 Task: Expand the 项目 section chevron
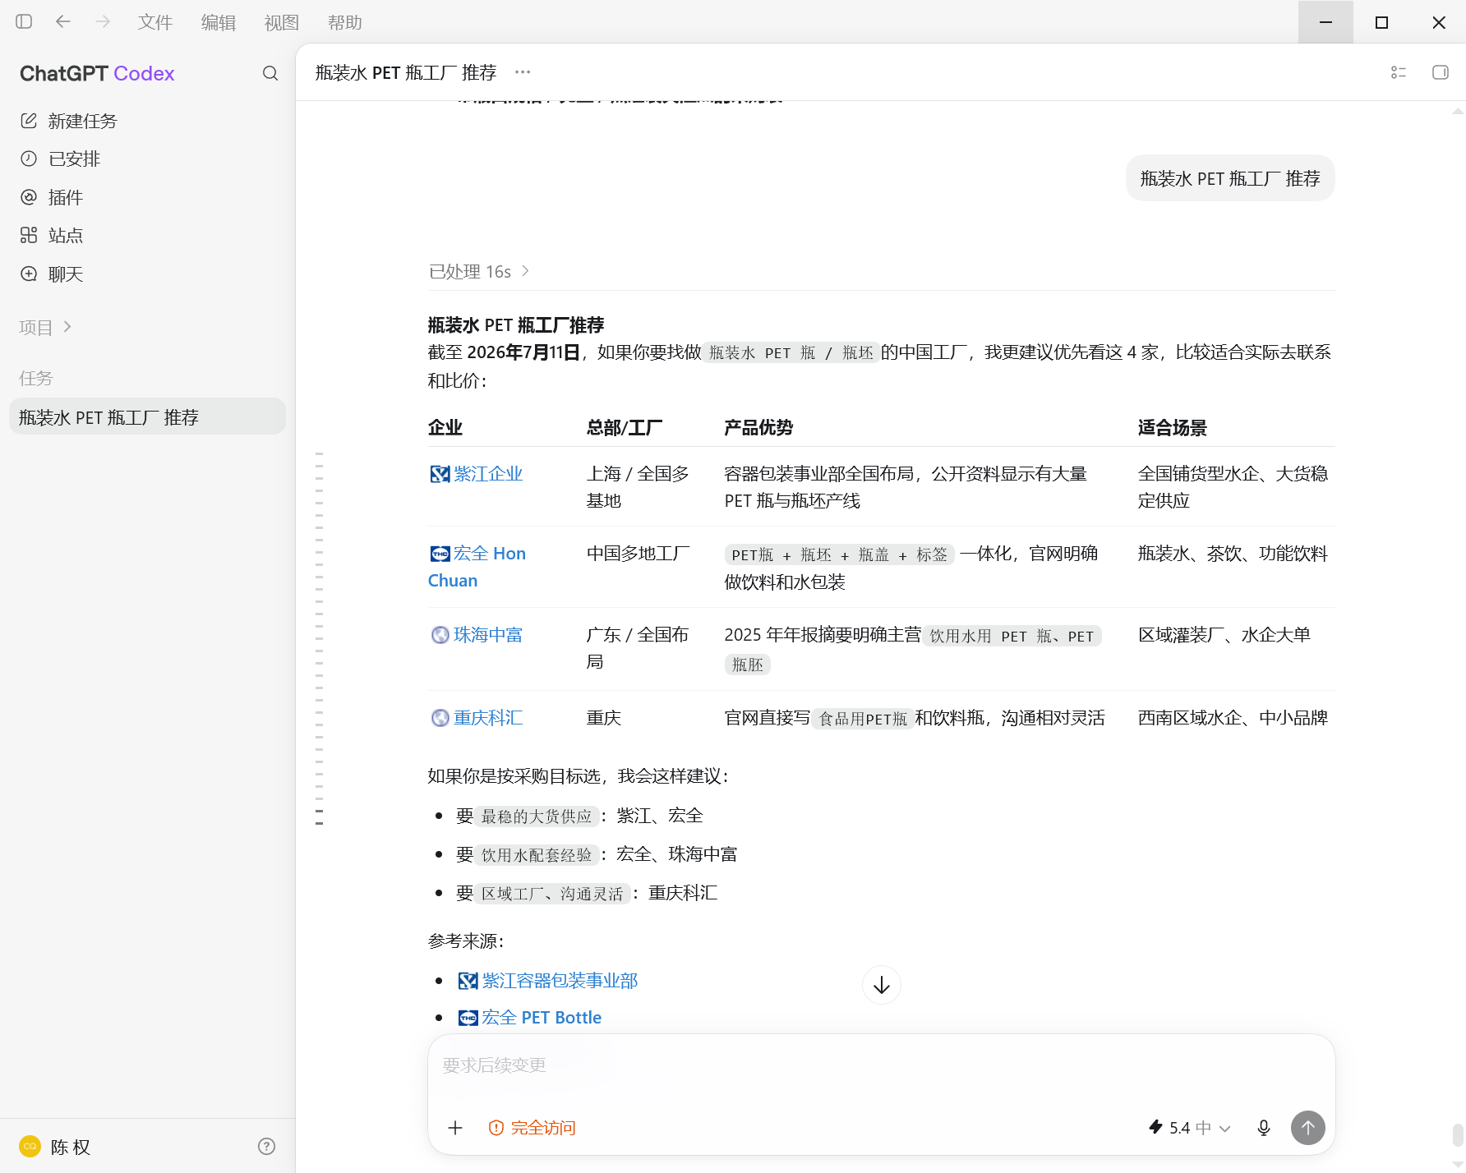(67, 327)
